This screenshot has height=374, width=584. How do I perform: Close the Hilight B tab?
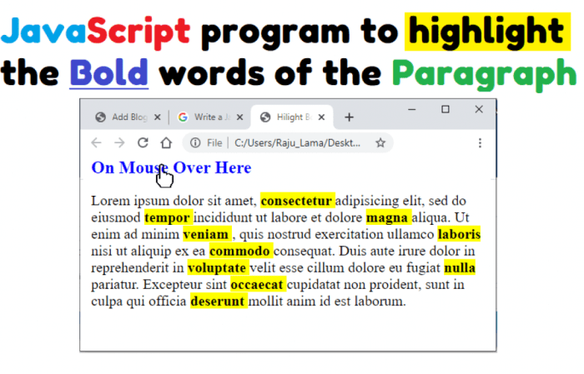323,117
